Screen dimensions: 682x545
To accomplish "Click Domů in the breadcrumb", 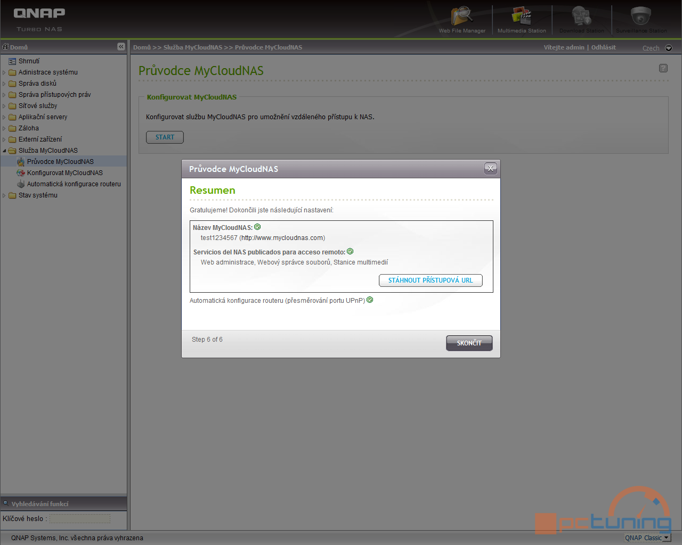I will point(142,47).
